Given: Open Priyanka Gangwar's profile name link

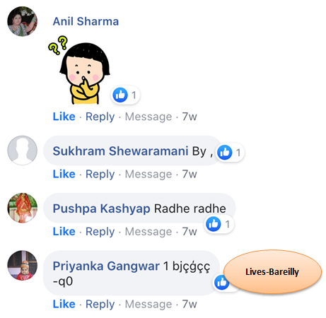Looking at the screenshot, I should pos(106,266).
